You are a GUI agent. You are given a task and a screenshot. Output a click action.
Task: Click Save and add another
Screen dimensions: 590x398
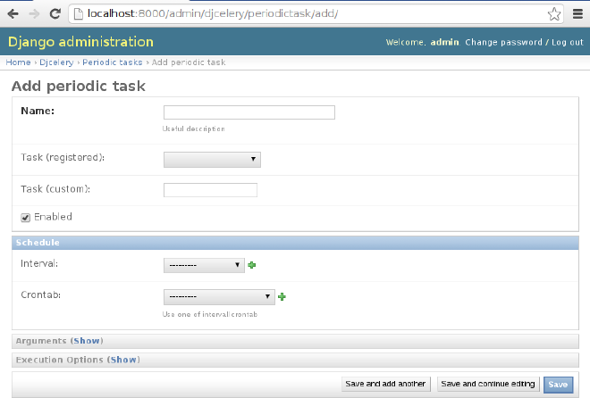[x=386, y=384]
